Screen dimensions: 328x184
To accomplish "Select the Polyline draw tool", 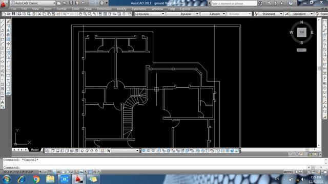I will (x=3, y=31).
